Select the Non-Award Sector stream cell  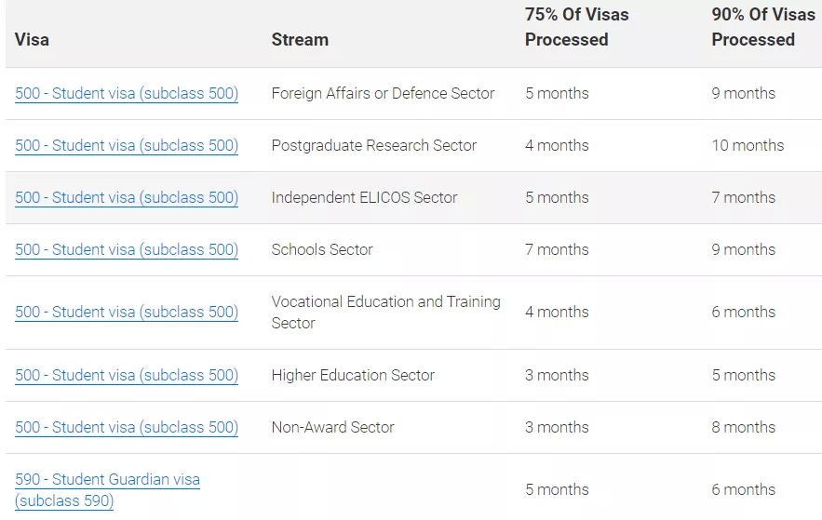tap(332, 427)
